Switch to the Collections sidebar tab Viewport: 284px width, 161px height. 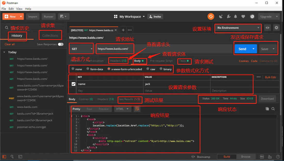click(x=50, y=36)
